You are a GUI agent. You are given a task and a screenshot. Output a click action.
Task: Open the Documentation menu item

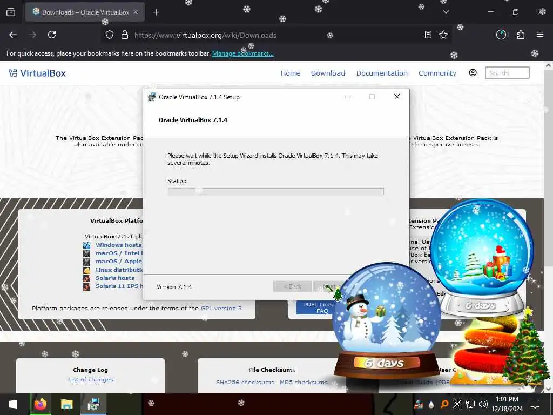(x=382, y=73)
